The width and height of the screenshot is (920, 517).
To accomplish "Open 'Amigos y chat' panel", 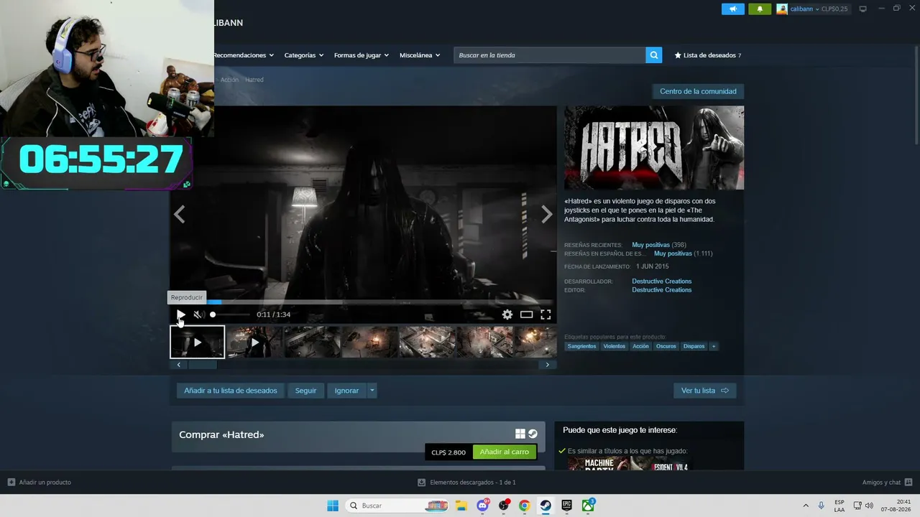I will tap(888, 483).
